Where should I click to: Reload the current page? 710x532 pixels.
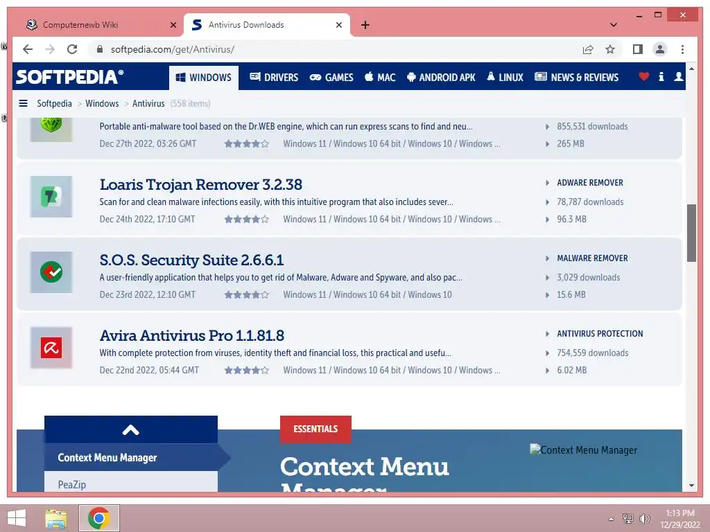coord(72,49)
